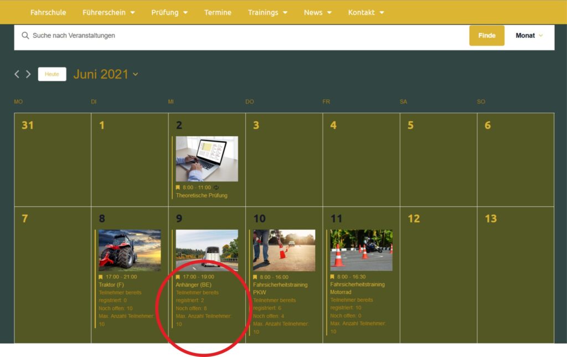This screenshot has width=567, height=357.
Task: Go to next month arrow
Action: (x=28, y=74)
